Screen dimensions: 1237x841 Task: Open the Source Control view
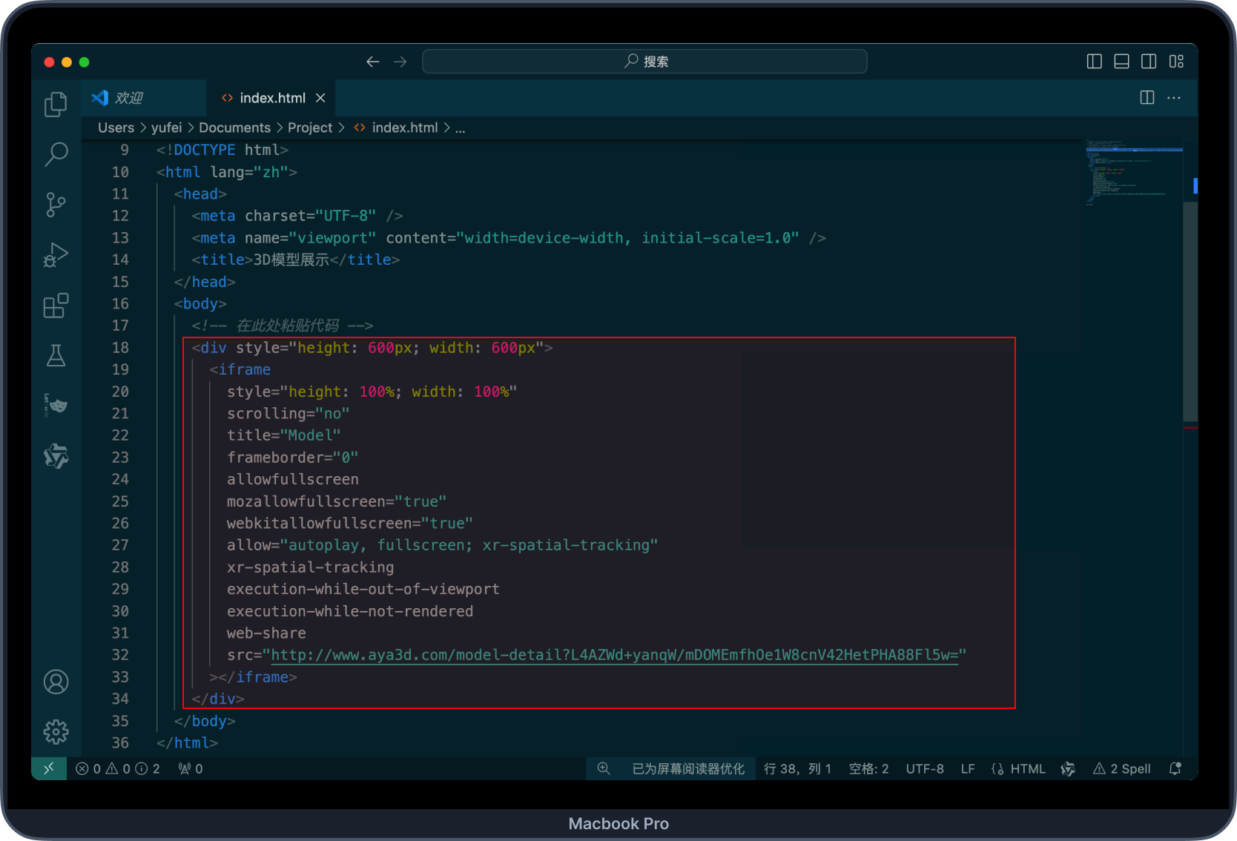click(x=56, y=205)
